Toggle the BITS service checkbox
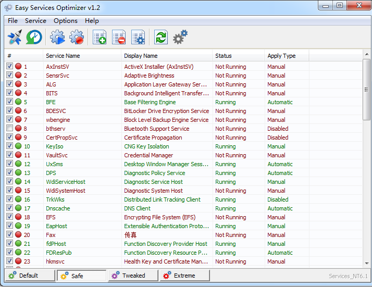This screenshot has width=372, height=287. click(9, 93)
